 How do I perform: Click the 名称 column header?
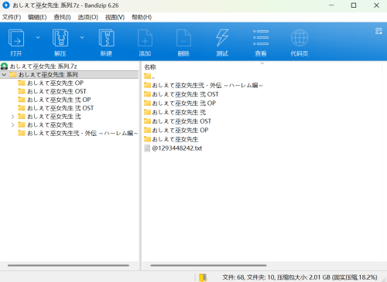click(x=150, y=67)
